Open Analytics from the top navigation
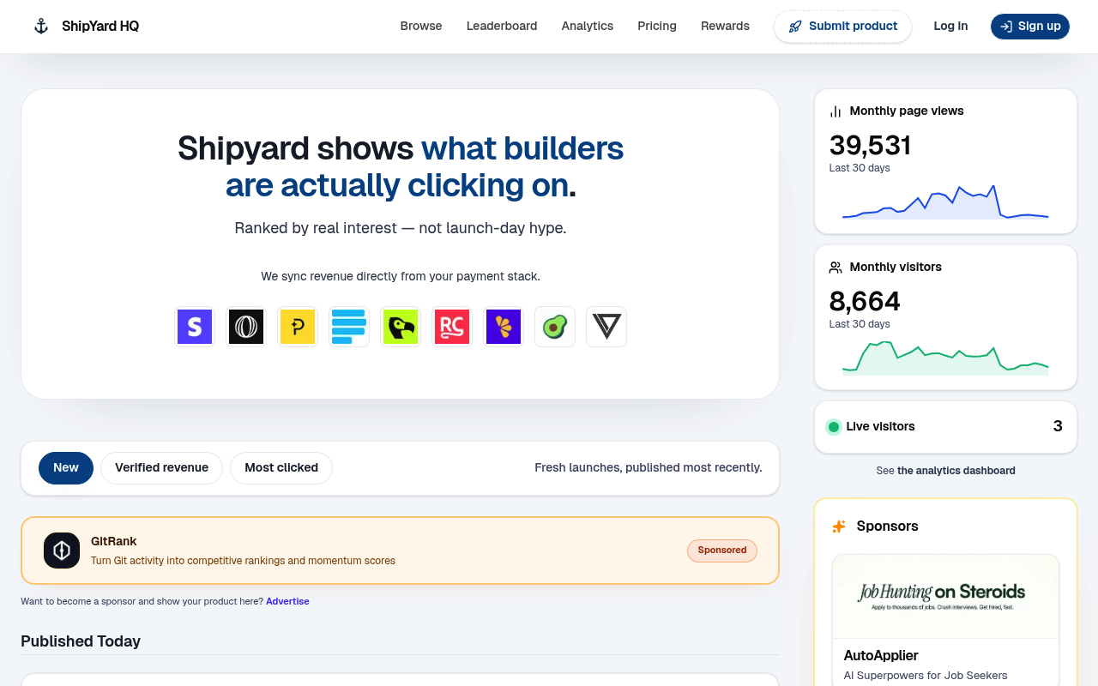1098x686 pixels. 588,27
